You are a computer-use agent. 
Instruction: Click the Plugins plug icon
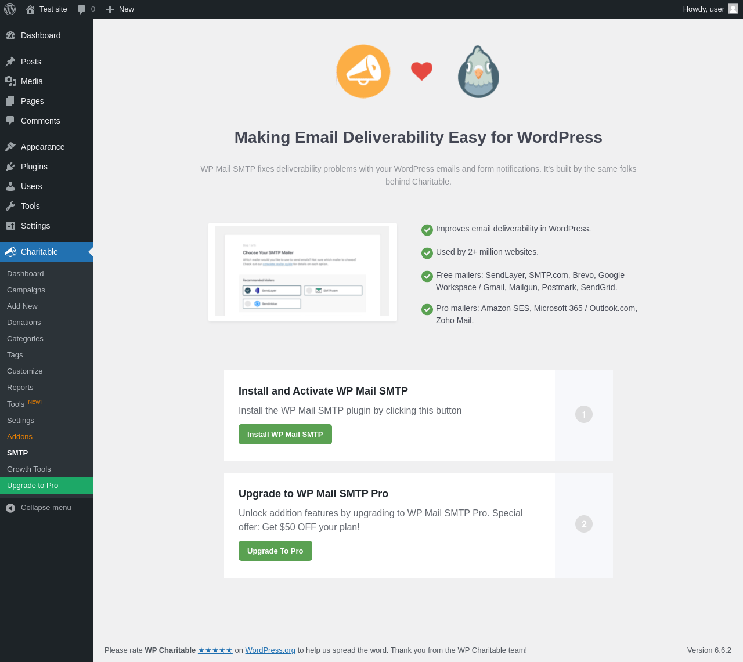10,167
